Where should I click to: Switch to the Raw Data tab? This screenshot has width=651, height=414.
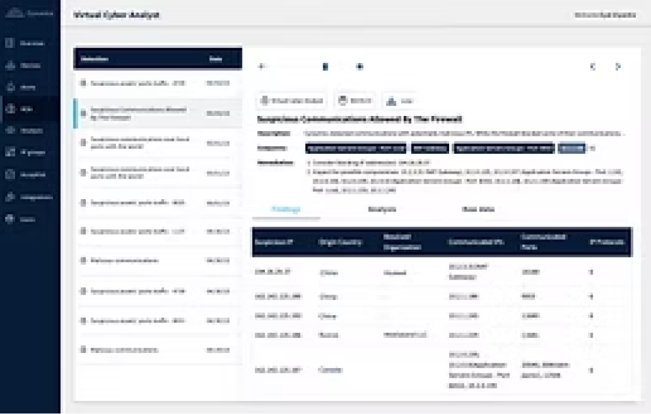pyautogui.click(x=478, y=208)
